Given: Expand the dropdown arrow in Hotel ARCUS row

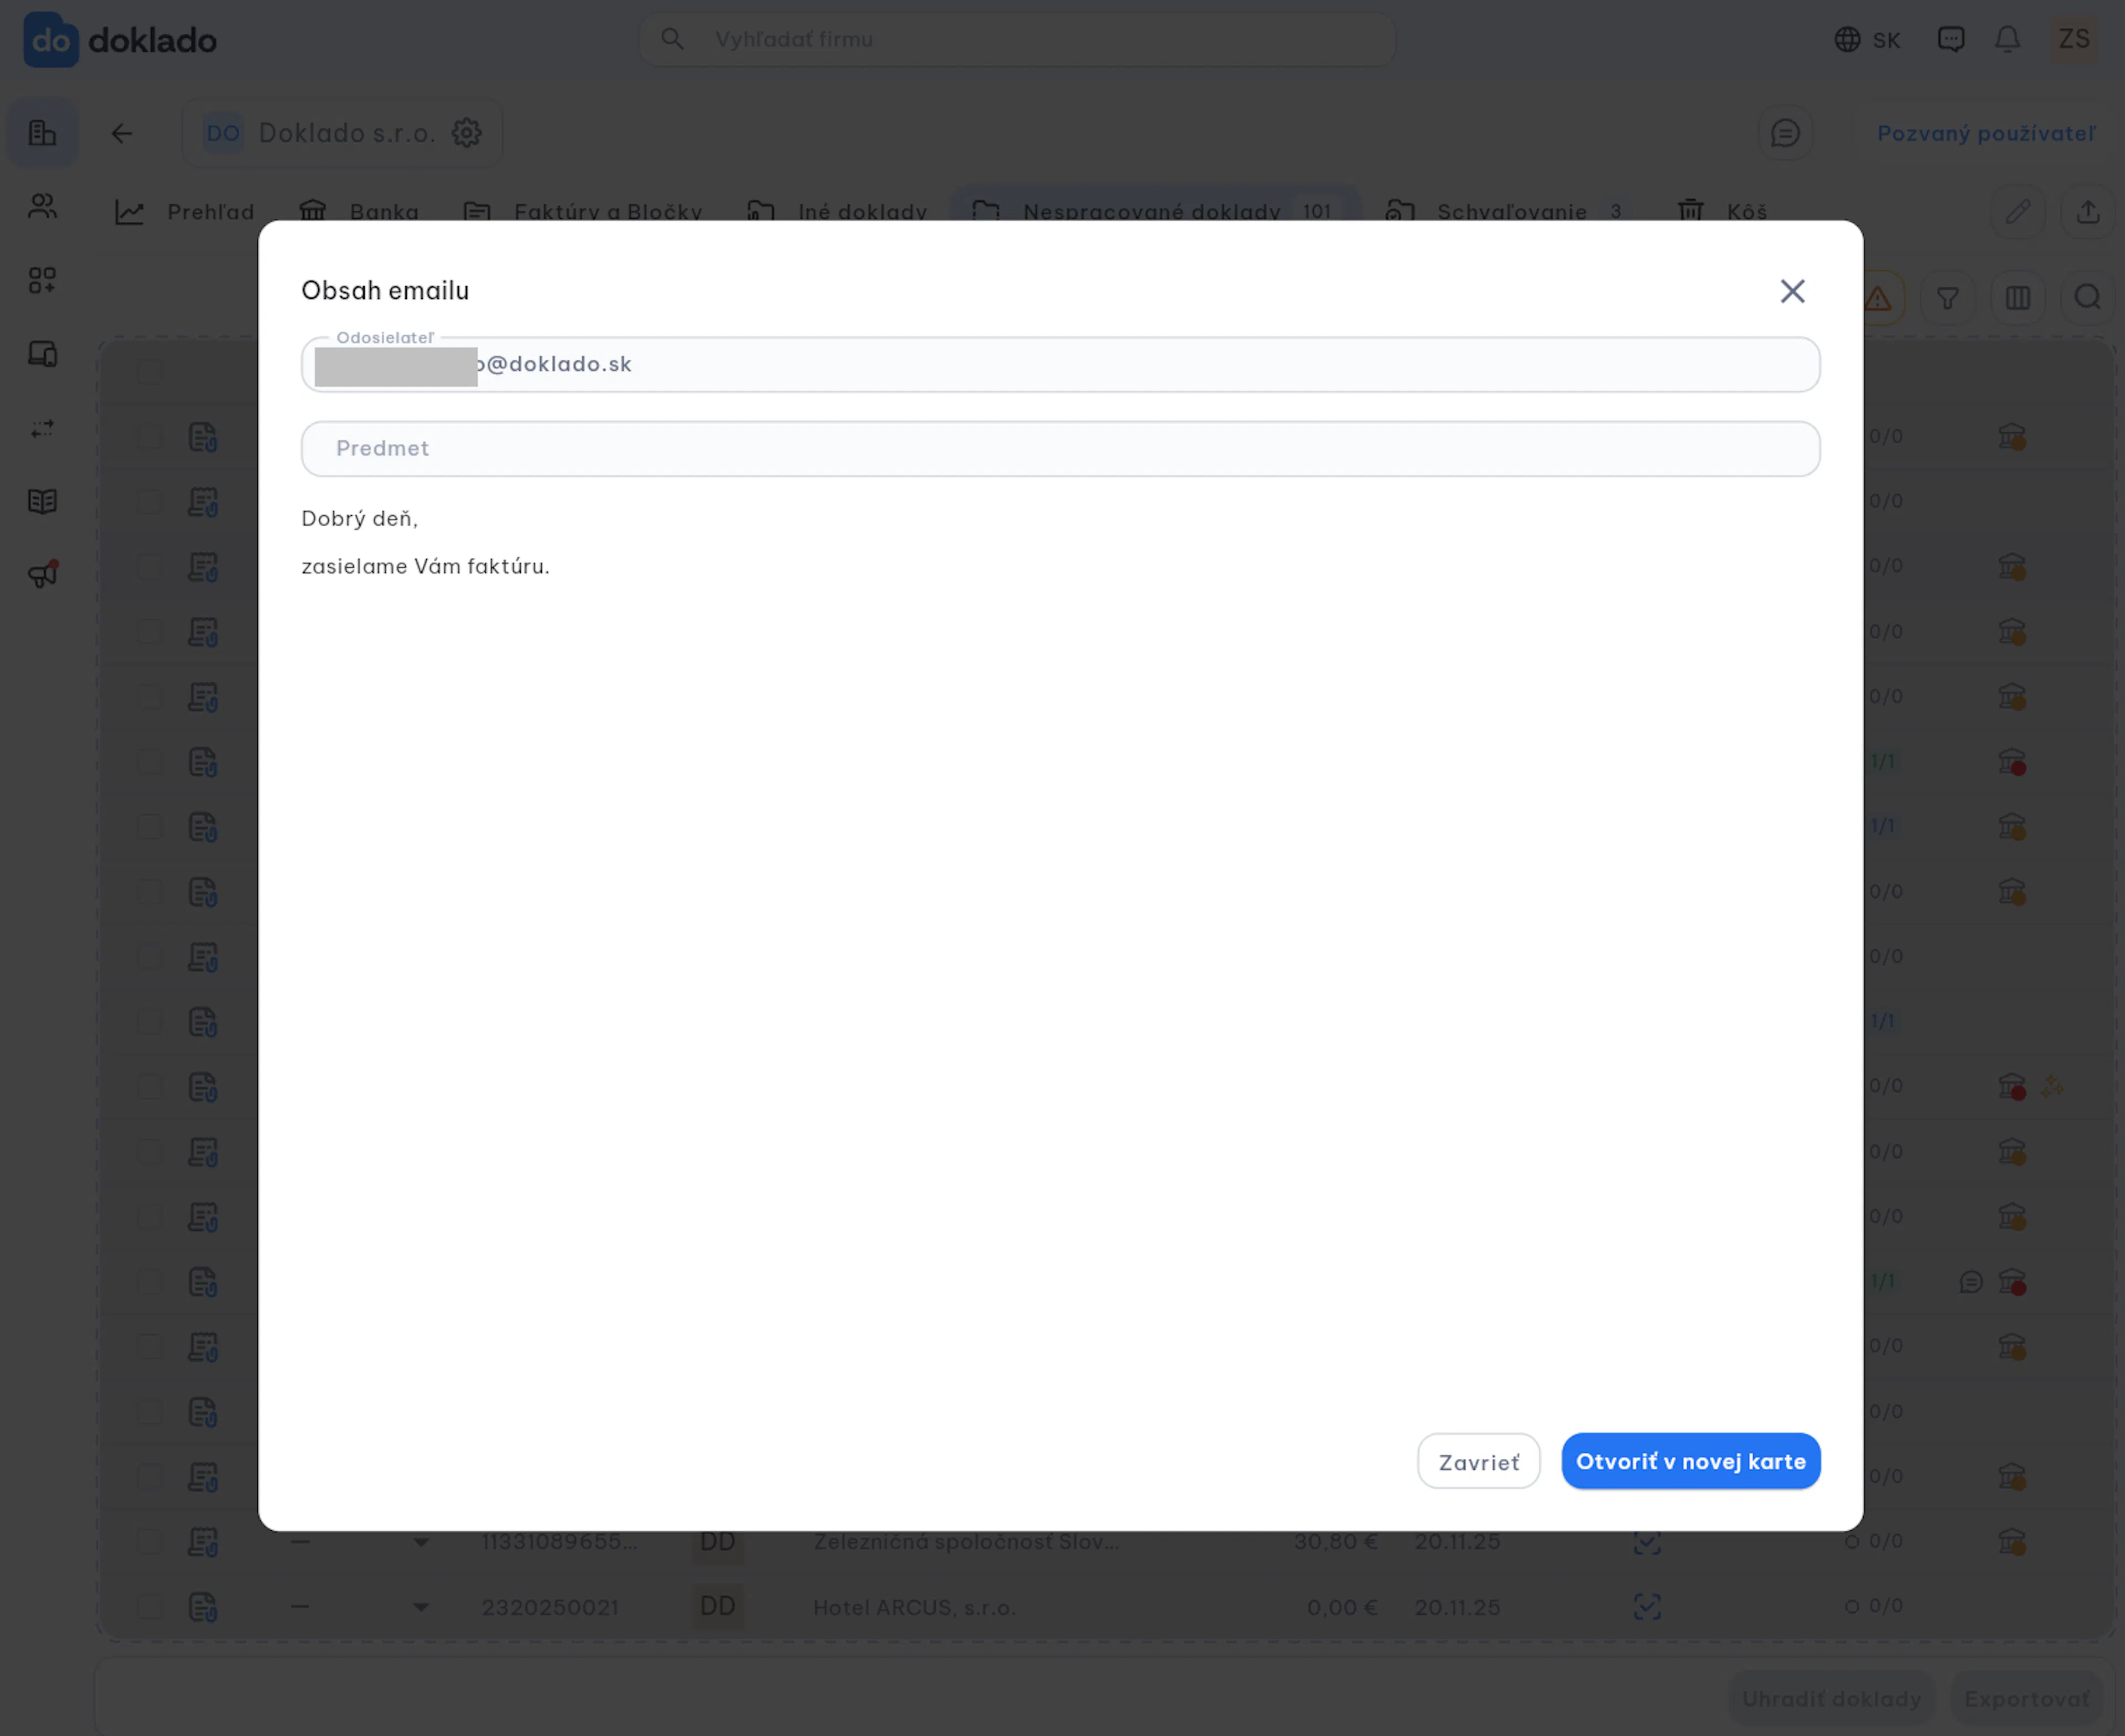Looking at the screenshot, I should click(x=421, y=1607).
